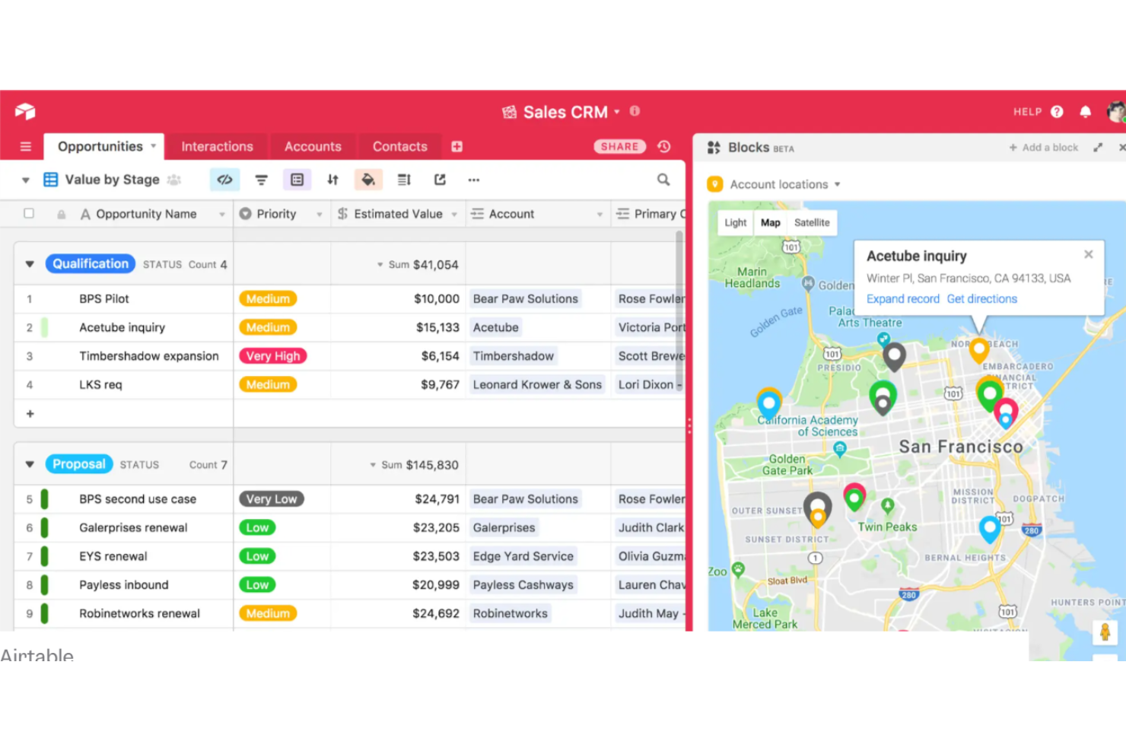Viewport: 1126px width, 751px height.
Task: Switch map style to Map
Action: pyautogui.click(x=771, y=223)
